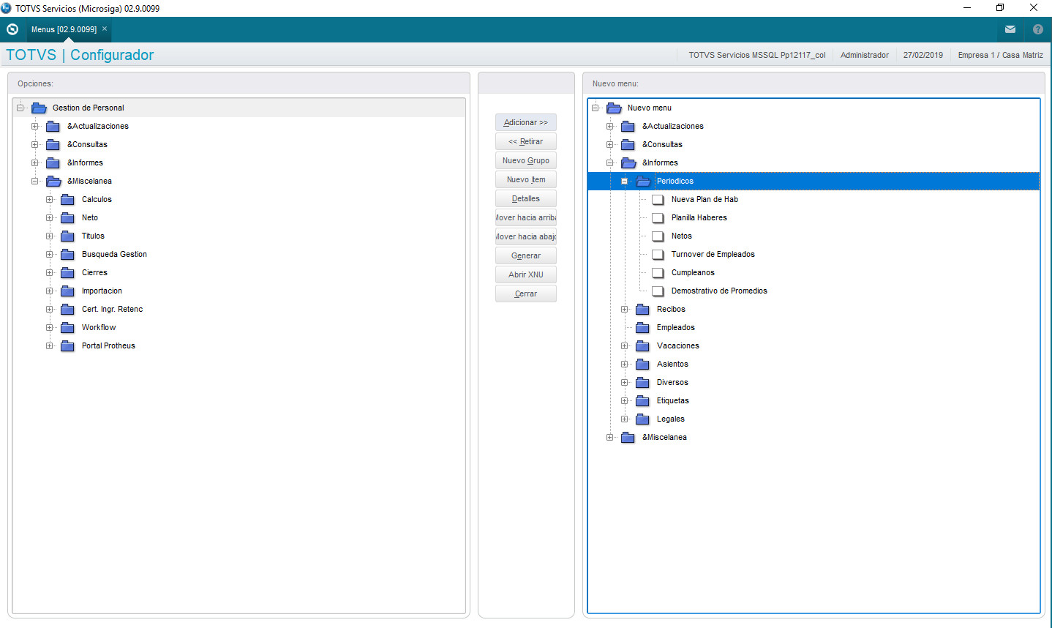Check the Nueva Plan de Hab box
The image size is (1052, 628).
point(658,199)
